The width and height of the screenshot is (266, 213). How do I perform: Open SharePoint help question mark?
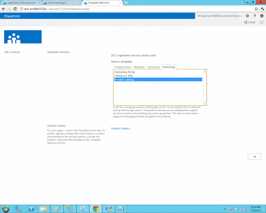[255, 16]
